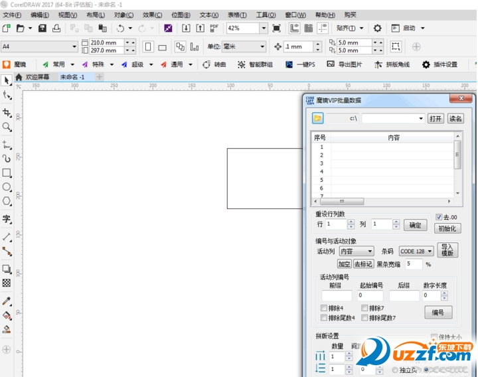Click the Undo arrow icon
The image size is (478, 377).
coord(120,29)
